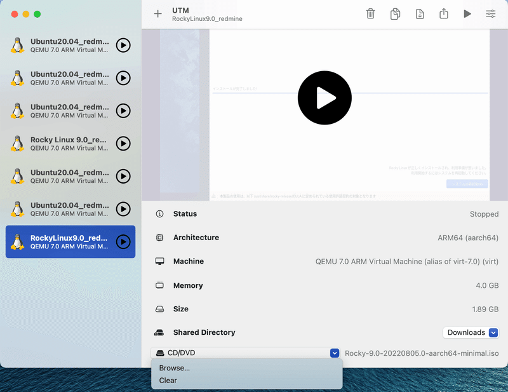Click the Memory label
This screenshot has height=392, width=508.
pyautogui.click(x=188, y=285)
